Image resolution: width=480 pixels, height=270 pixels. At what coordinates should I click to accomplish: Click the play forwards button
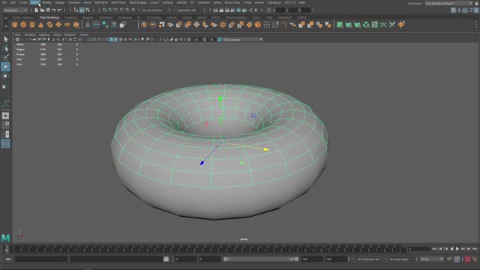457,249
